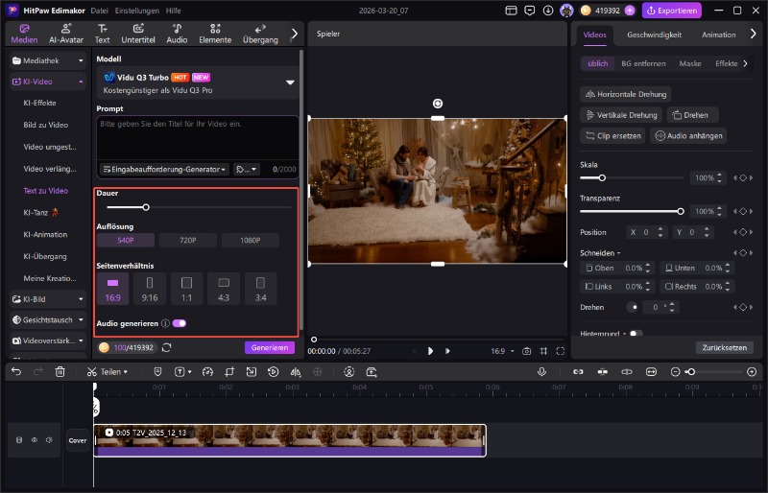Open the feedback message icon in title bar
Image resolution: width=768 pixels, height=493 pixels.
530,11
